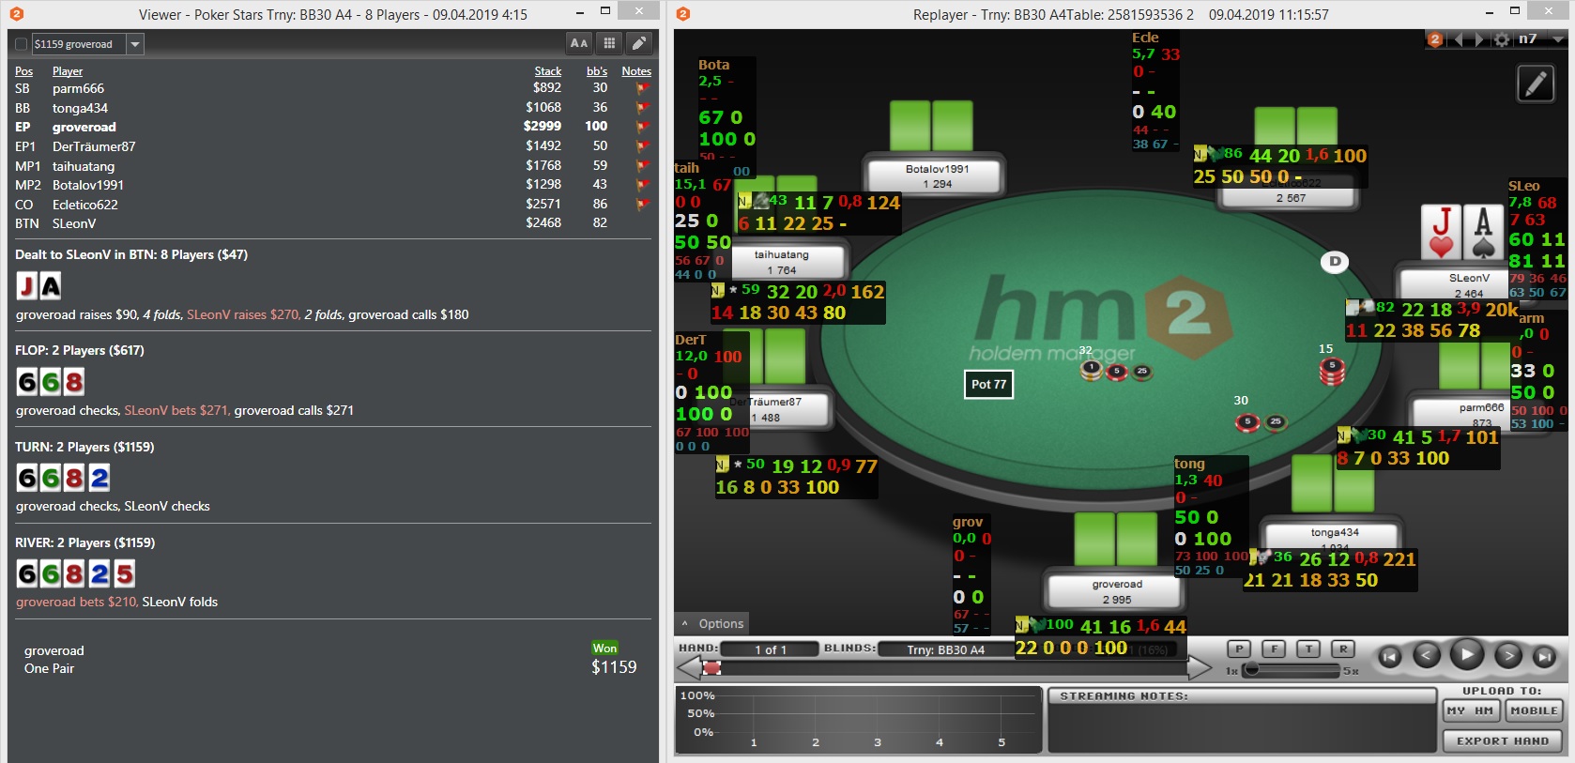Viewport: 1575px width, 763px height.
Task: Click the large right arrow by the hand timeline
Action: [x=1200, y=668]
